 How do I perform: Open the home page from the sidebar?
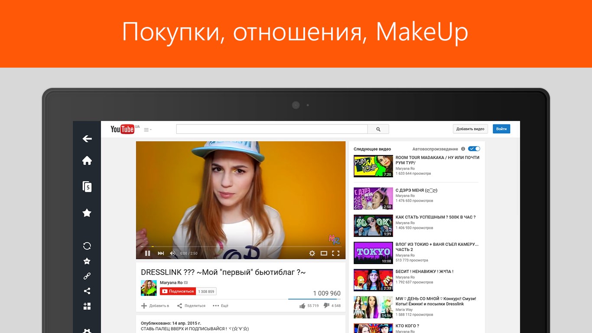(87, 160)
